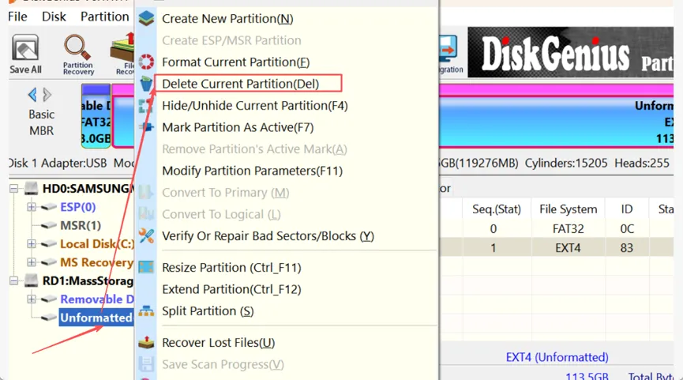Viewport: 683px width, 380px height.
Task: Open the Partition menu
Action: pyautogui.click(x=104, y=17)
